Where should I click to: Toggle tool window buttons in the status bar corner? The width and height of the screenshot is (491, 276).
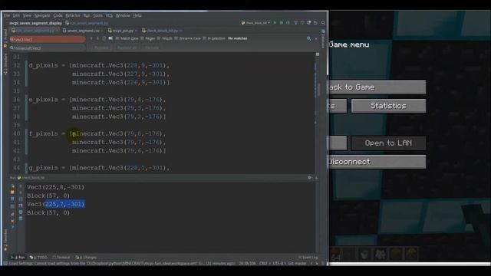5,264
